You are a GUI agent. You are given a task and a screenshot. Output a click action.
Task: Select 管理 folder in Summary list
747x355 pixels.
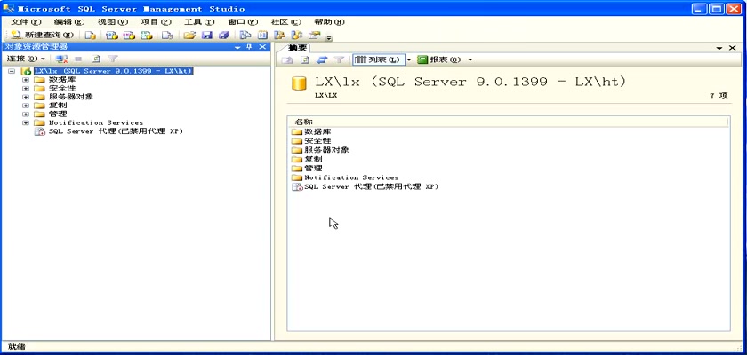[x=307, y=168]
